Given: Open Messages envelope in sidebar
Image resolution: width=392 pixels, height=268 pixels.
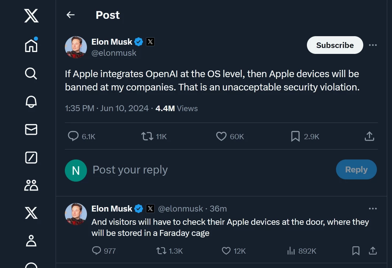Looking at the screenshot, I should coord(31,130).
